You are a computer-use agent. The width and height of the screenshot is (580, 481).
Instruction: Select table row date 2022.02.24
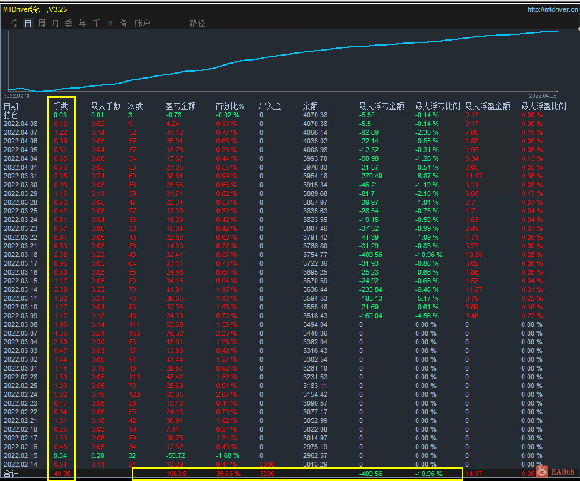[x=21, y=394]
